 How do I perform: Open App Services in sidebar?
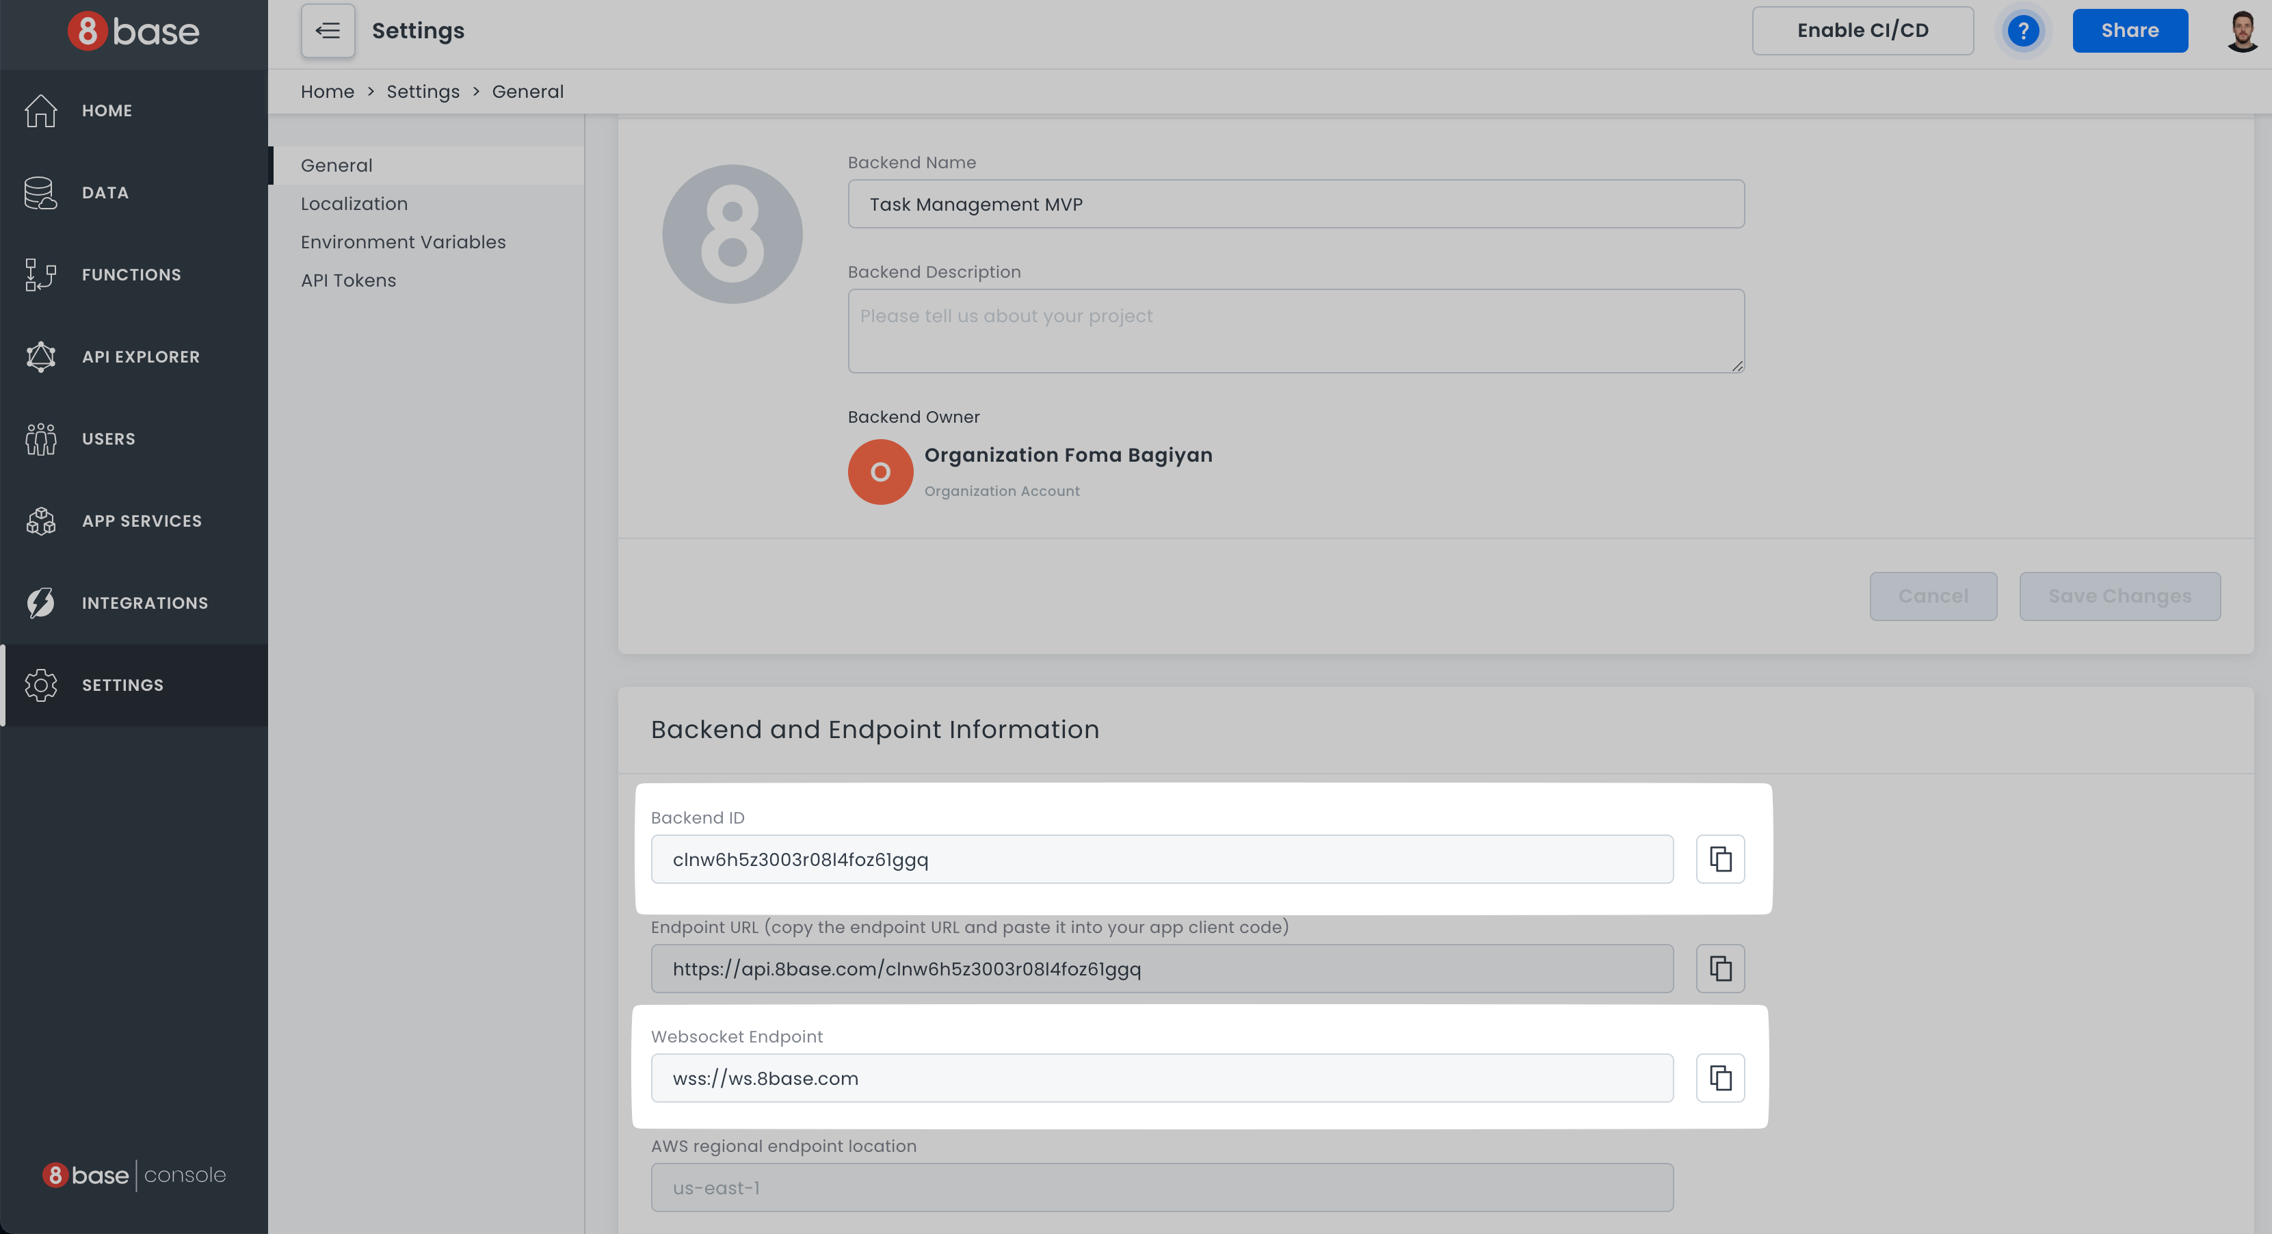tap(141, 521)
